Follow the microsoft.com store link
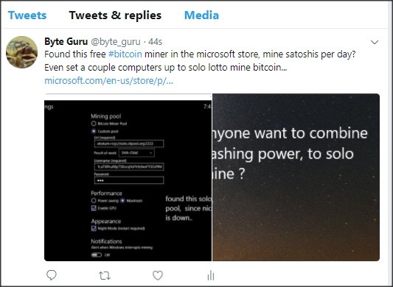 click(109, 80)
